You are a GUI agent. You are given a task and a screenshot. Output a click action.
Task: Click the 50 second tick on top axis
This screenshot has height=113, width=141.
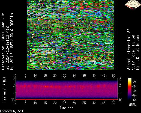point(113,75)
